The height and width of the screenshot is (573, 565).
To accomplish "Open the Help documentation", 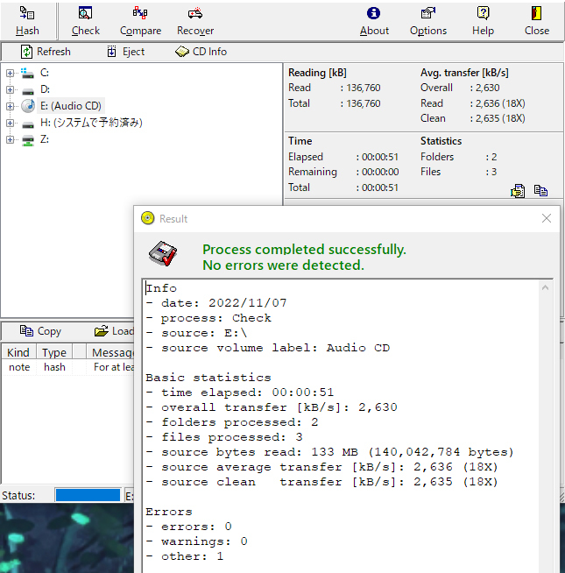I will (483, 20).
